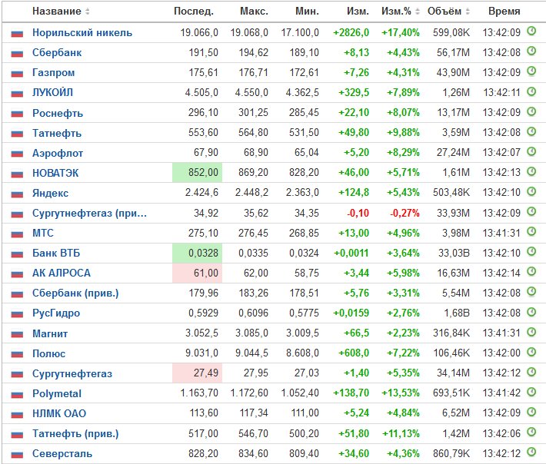This screenshot has width=546, height=464.
Task: Open the Аэрофлот stock link
Action: (x=58, y=153)
